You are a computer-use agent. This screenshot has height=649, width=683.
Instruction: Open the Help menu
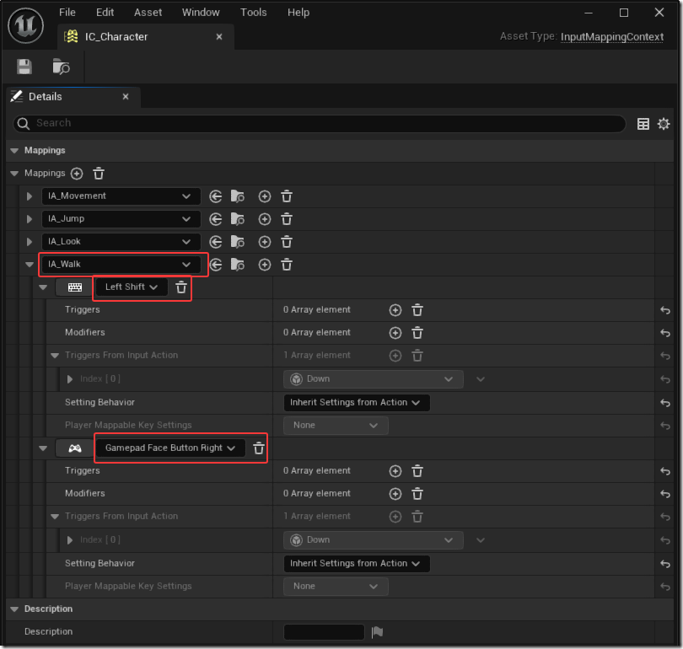point(298,13)
